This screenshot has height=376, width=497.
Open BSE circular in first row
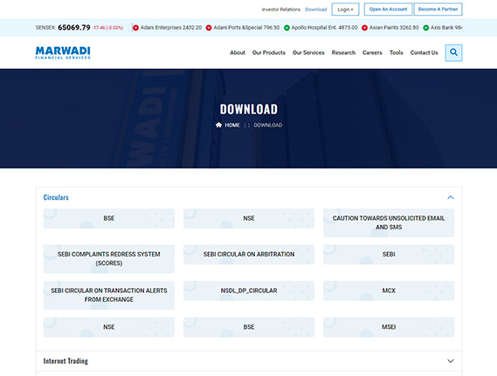(108, 218)
